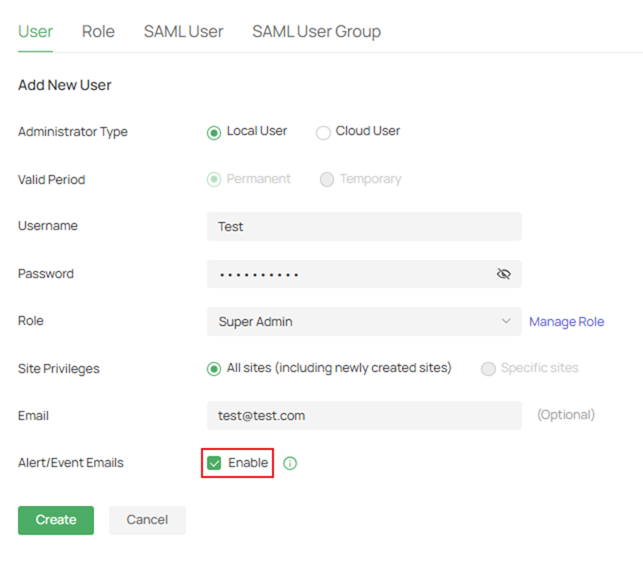Open the SAML User Group tab
This screenshot has width=643, height=577.
click(x=317, y=31)
